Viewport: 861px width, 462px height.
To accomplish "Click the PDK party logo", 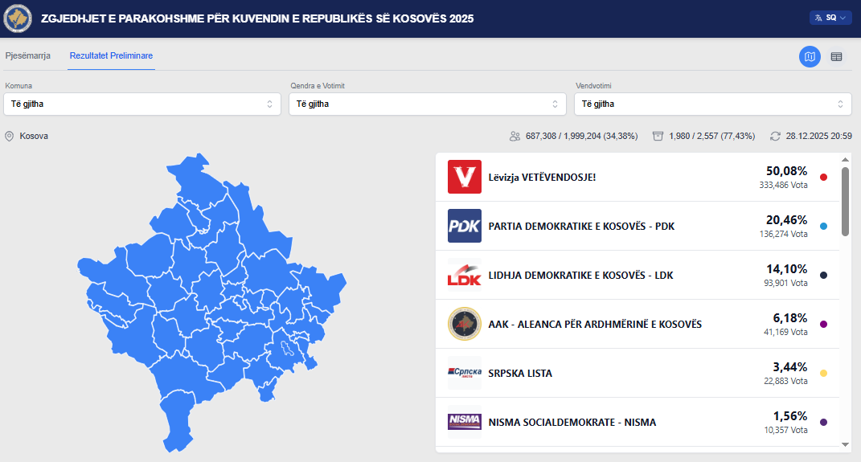I will (464, 226).
